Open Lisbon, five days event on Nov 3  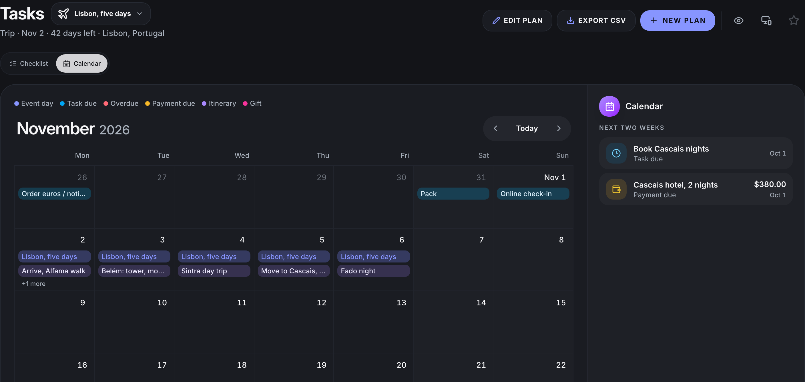134,257
